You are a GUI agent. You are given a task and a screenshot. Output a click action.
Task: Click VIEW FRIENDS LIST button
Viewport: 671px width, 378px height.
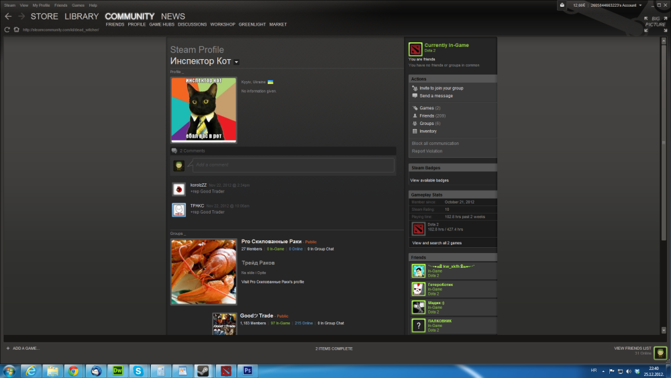tap(633, 348)
